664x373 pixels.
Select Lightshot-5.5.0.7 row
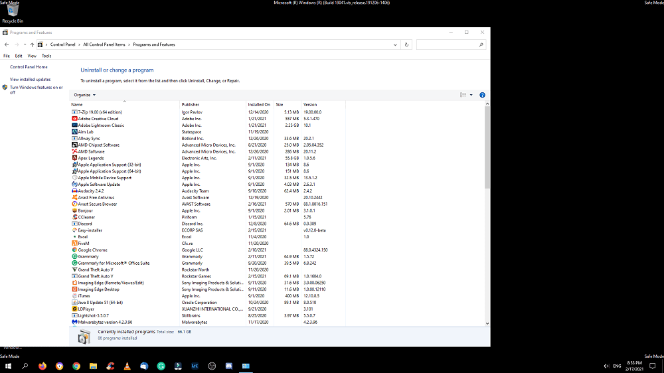click(207, 315)
